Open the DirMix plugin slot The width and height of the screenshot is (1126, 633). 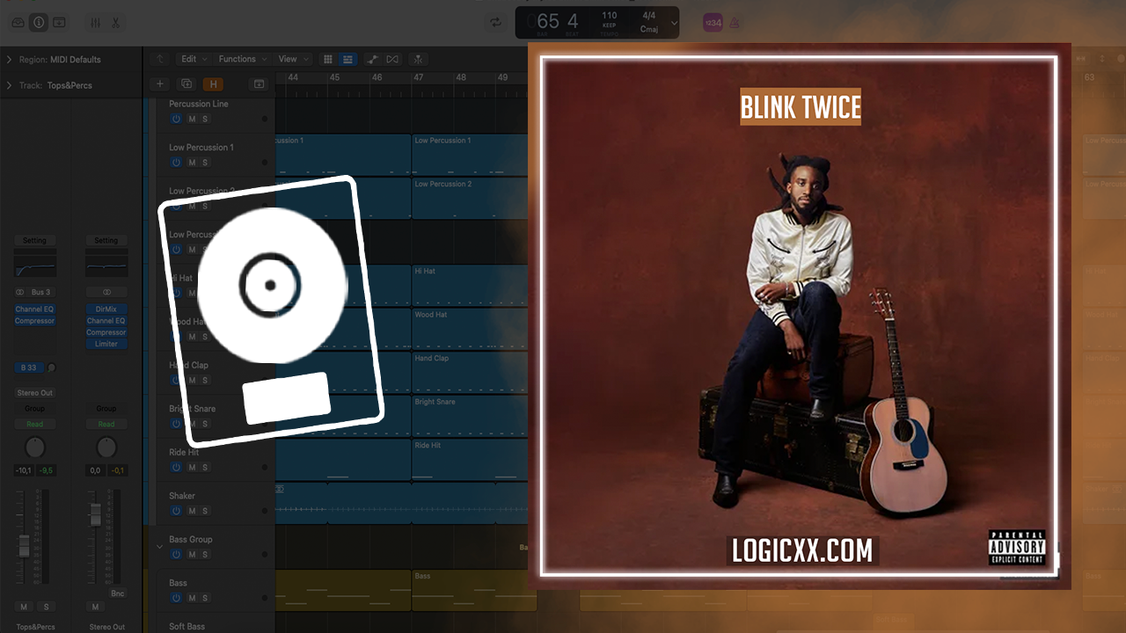pos(106,309)
